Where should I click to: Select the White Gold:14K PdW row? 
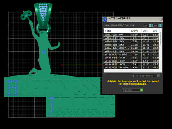[131, 67]
